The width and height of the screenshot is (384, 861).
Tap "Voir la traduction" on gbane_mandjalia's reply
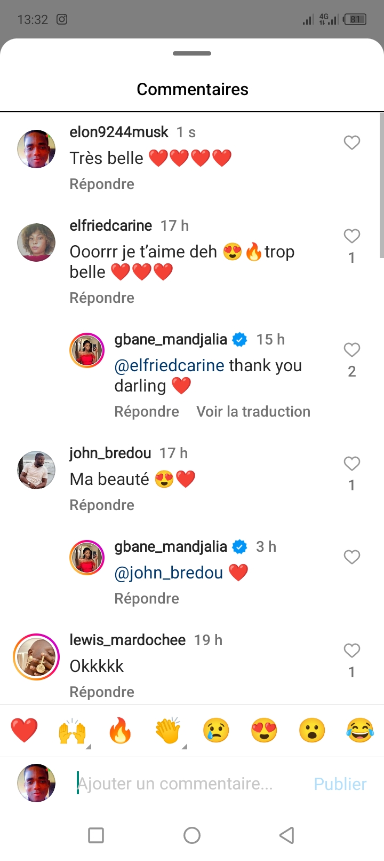tap(253, 412)
